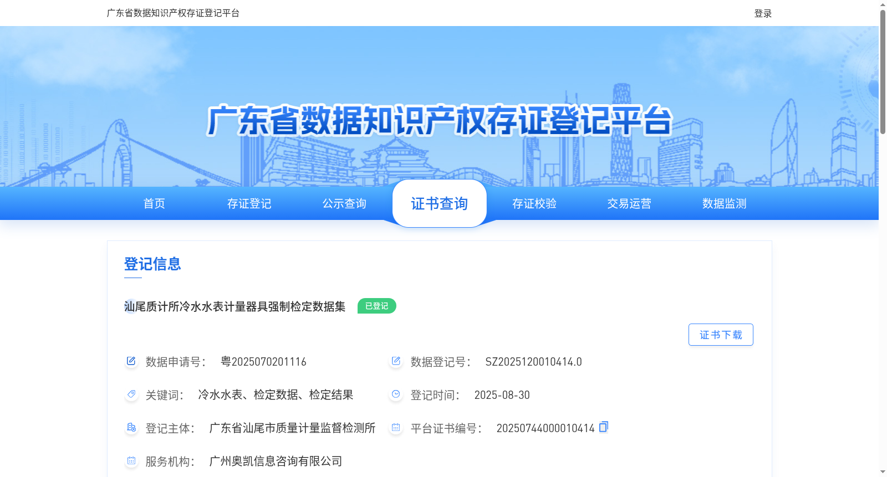
Task: Click the tag icon beside 关键词
Action: point(131,394)
